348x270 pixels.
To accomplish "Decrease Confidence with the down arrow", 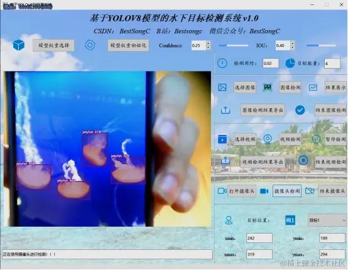I will (x=208, y=48).
